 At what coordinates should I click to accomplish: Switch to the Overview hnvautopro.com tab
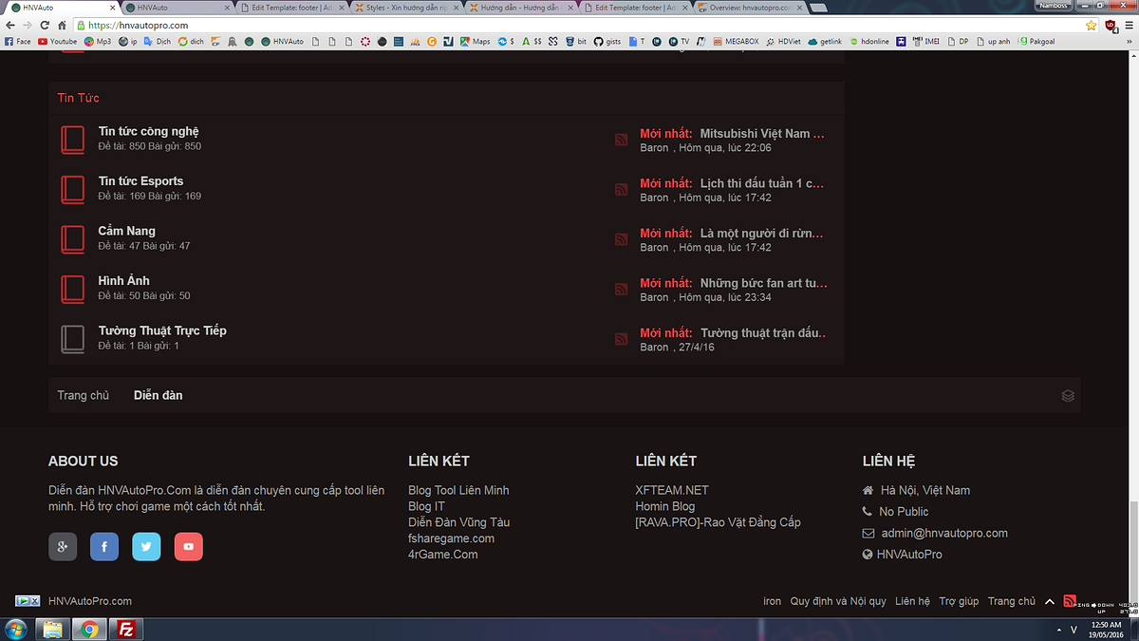tap(746, 8)
